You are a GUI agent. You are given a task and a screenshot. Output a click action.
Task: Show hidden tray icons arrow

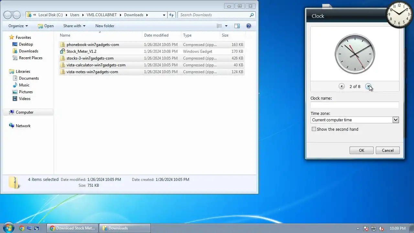358,228
